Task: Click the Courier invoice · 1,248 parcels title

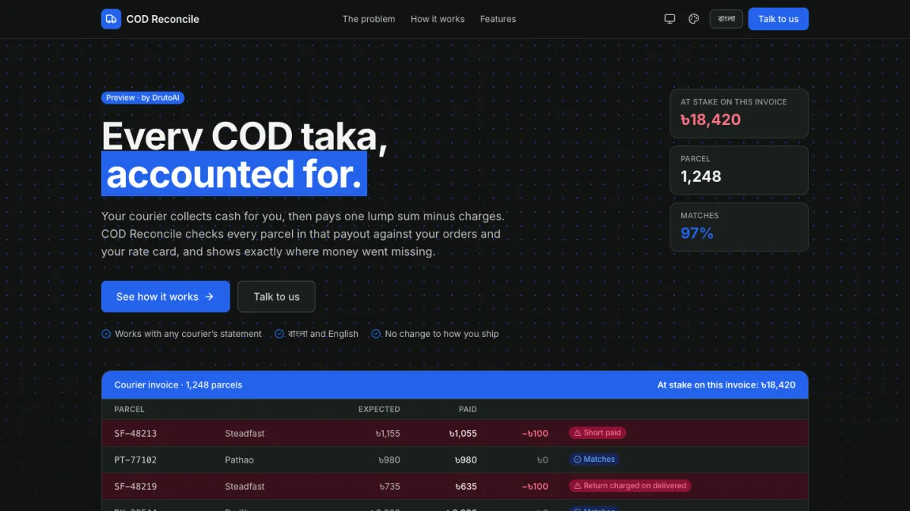Action: coord(178,385)
